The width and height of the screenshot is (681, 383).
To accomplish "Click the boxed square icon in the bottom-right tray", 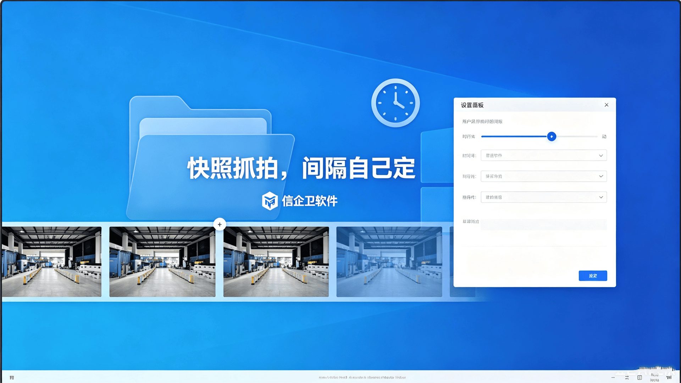I will click(640, 378).
